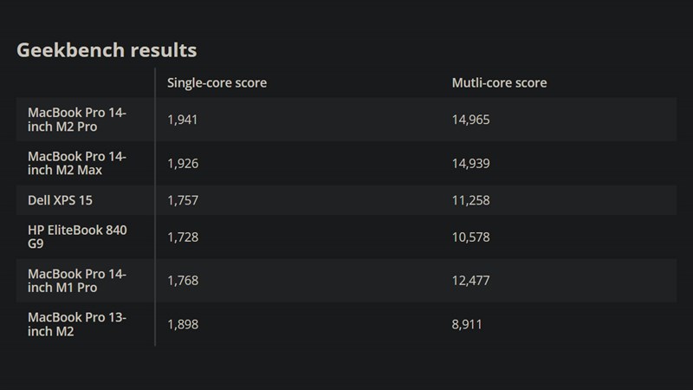Select the Mutli-core score column header

499,83
